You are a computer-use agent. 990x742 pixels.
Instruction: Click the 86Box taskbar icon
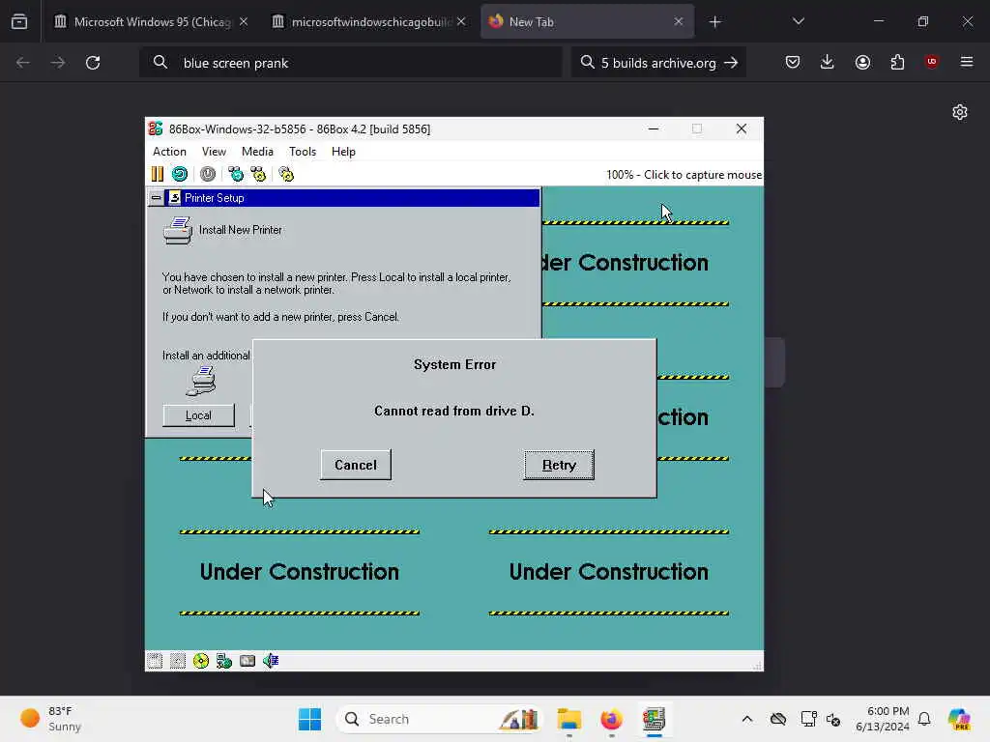coord(654,719)
